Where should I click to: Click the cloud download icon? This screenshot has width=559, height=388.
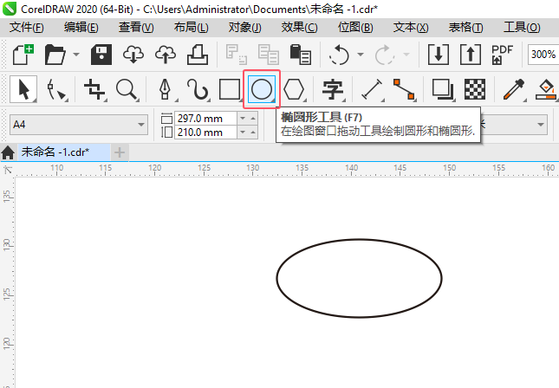[133, 55]
